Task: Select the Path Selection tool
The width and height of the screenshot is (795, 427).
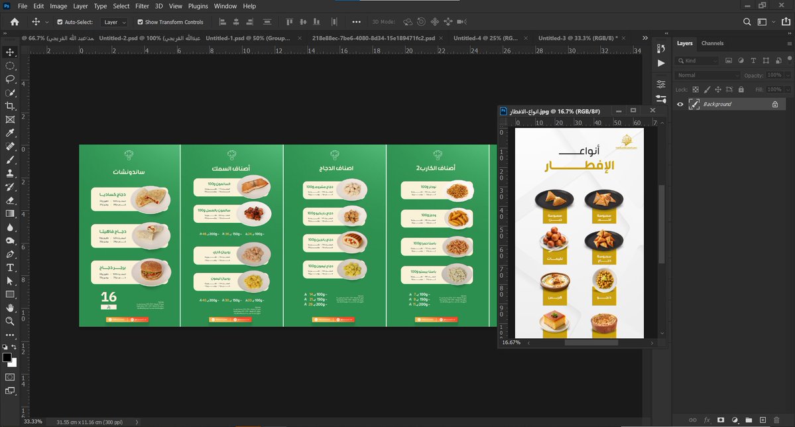Action: (10, 281)
